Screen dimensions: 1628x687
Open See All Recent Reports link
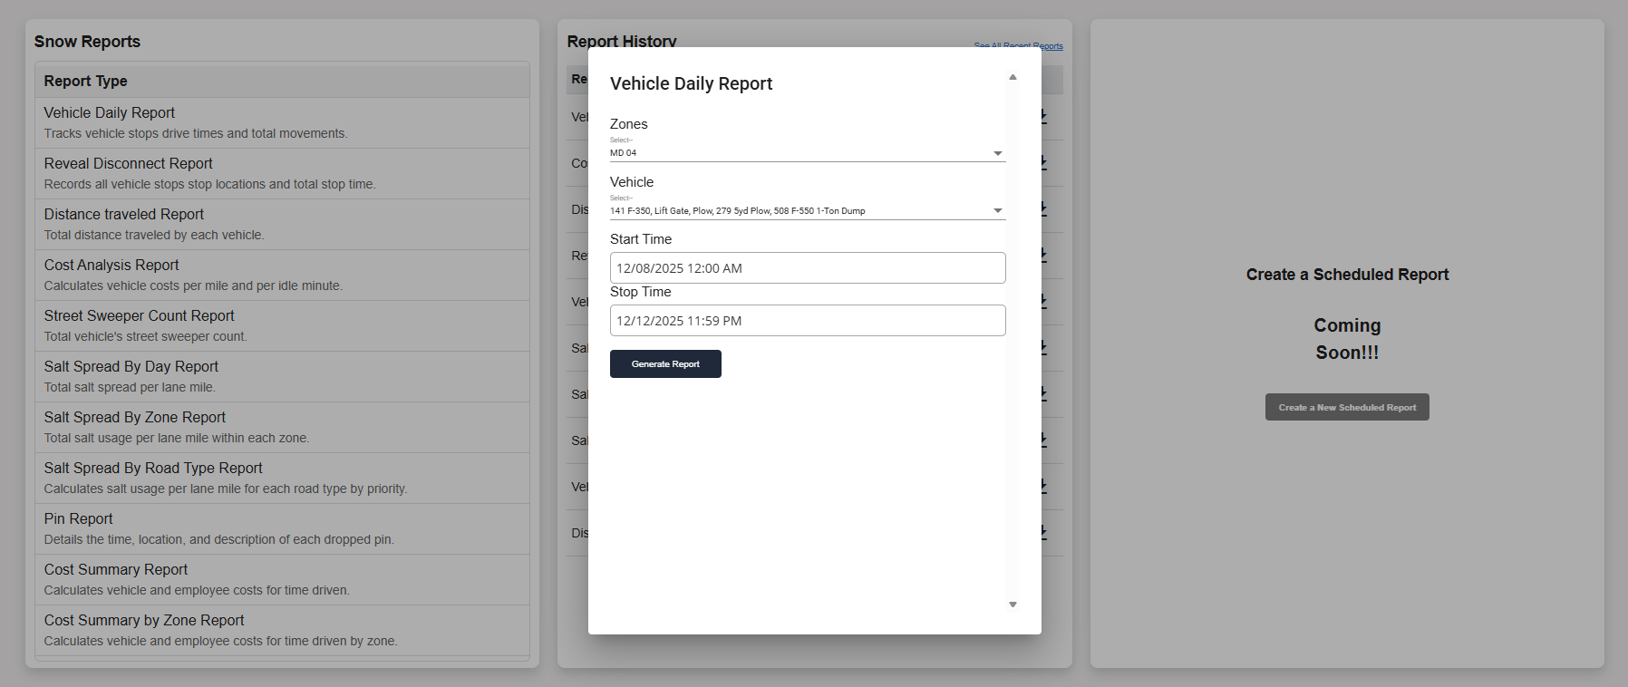click(1018, 45)
